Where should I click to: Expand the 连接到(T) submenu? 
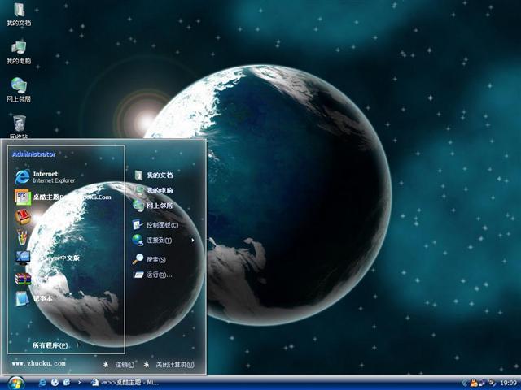(159, 240)
